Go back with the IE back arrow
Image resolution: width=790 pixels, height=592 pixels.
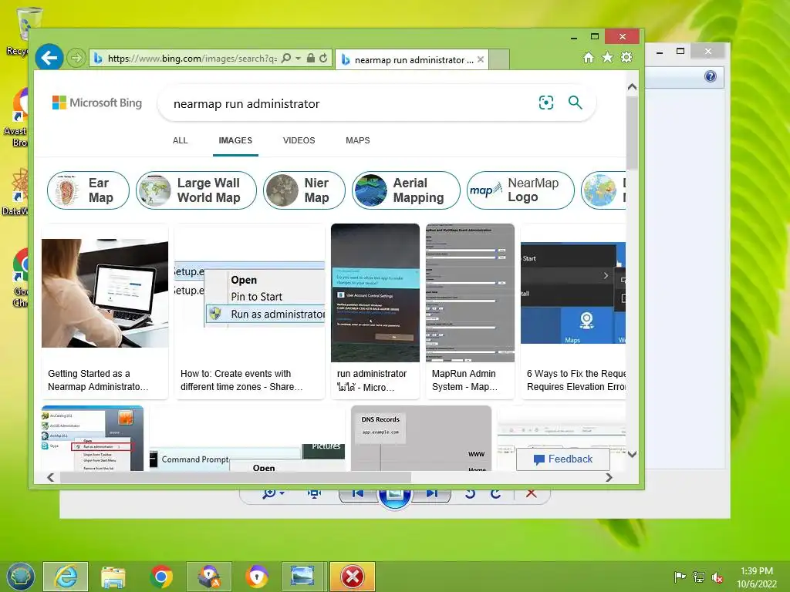pos(49,58)
